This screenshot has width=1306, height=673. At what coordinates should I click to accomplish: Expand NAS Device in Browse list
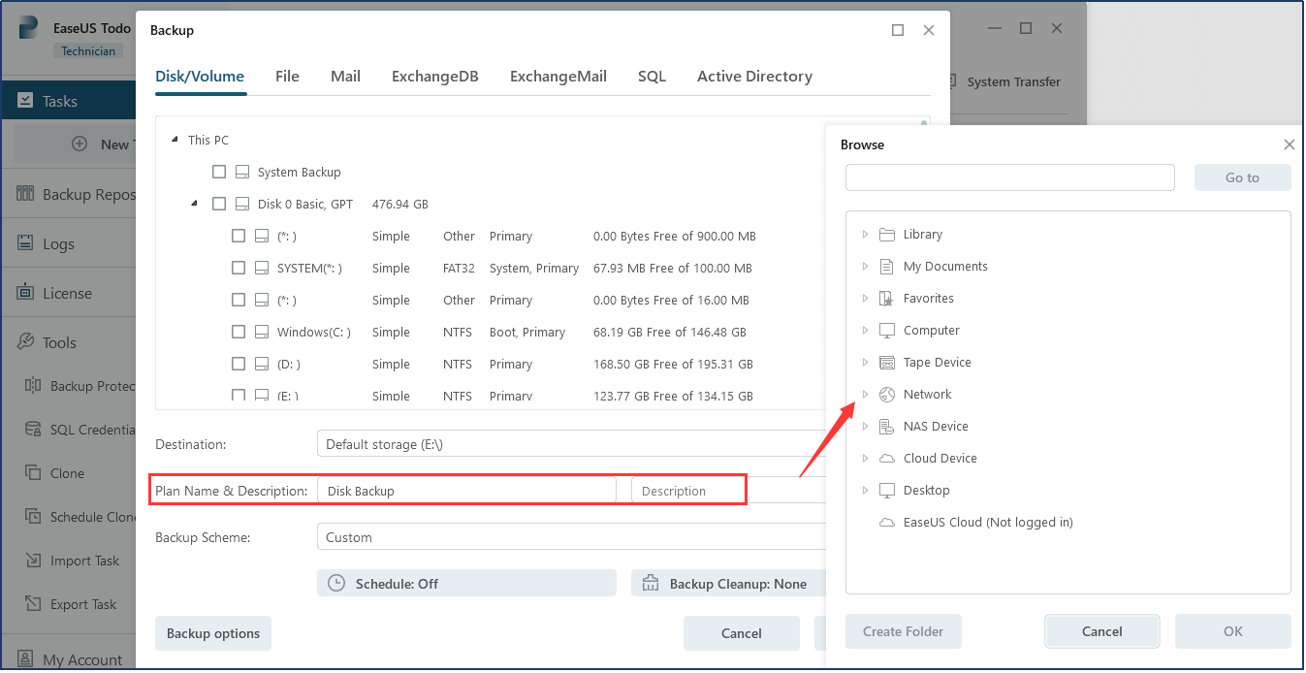(865, 426)
